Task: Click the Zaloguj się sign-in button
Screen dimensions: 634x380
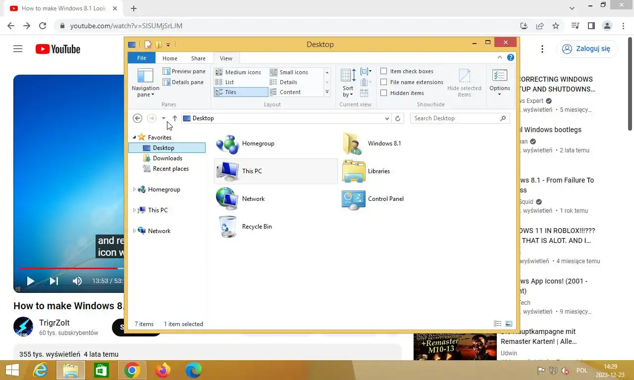Action: point(587,48)
